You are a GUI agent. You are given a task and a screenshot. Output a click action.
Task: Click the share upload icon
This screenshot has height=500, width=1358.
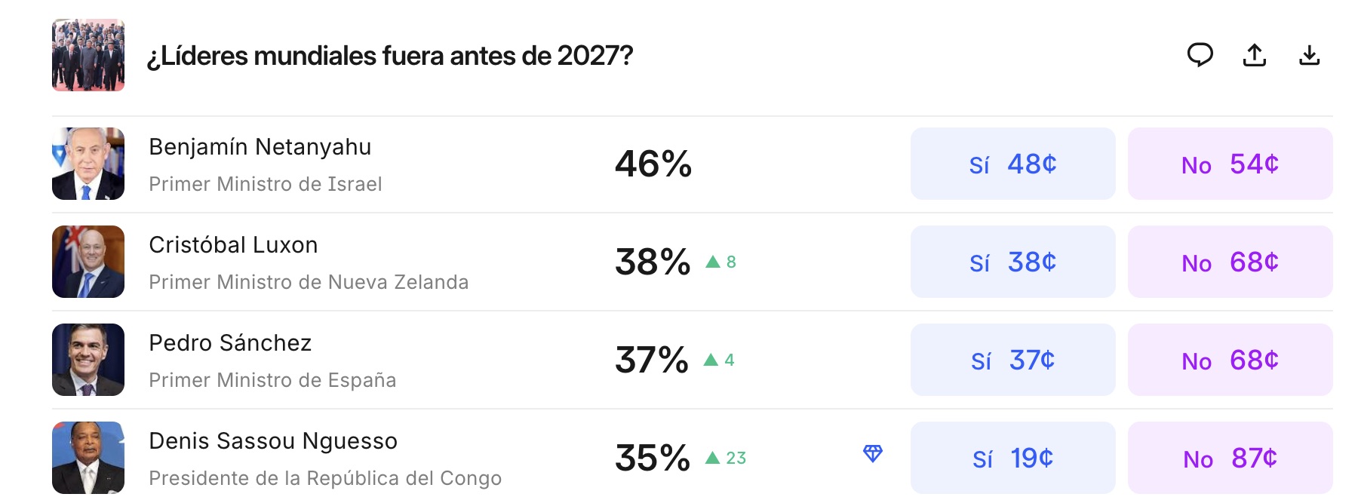[1255, 55]
